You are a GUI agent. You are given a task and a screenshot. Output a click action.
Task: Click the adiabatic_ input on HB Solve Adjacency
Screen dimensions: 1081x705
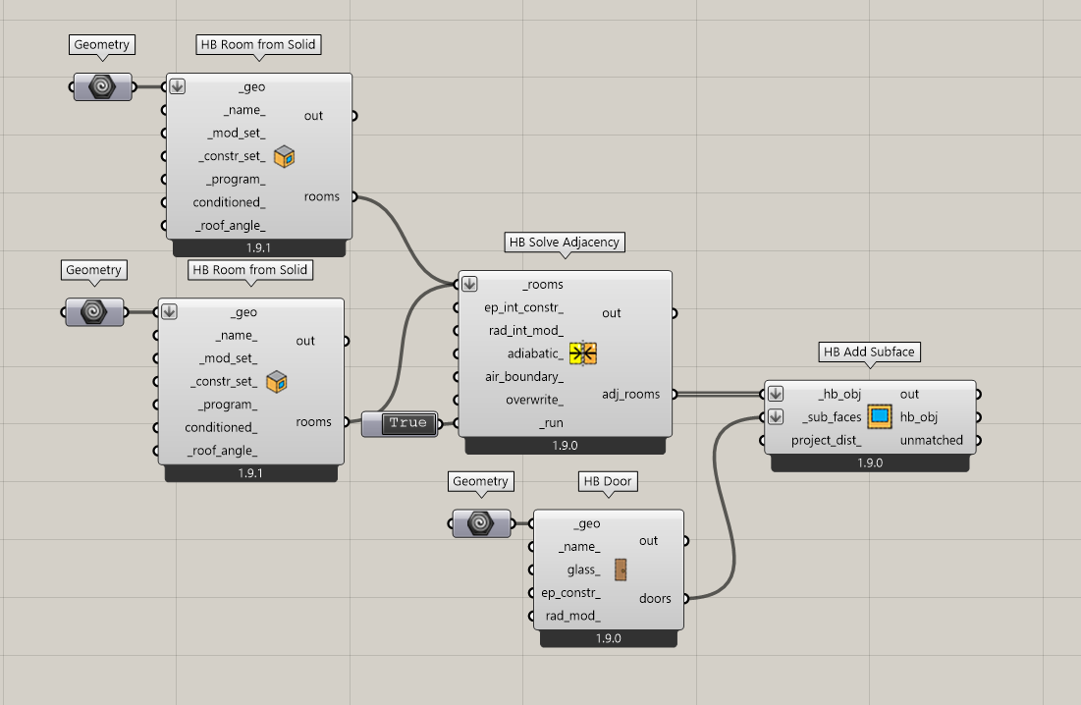(536, 353)
